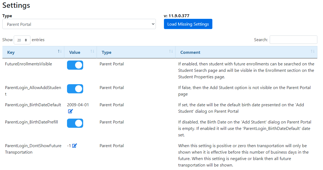Viewport: 323px width, 170px height.
Task: Click the Load Missing Settings button
Action: (188, 24)
